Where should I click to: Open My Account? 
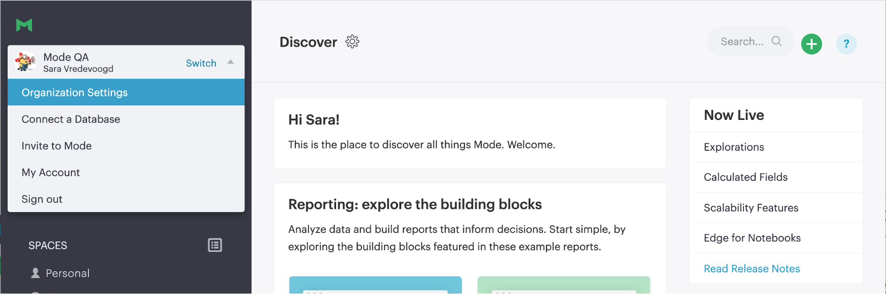[51, 172]
